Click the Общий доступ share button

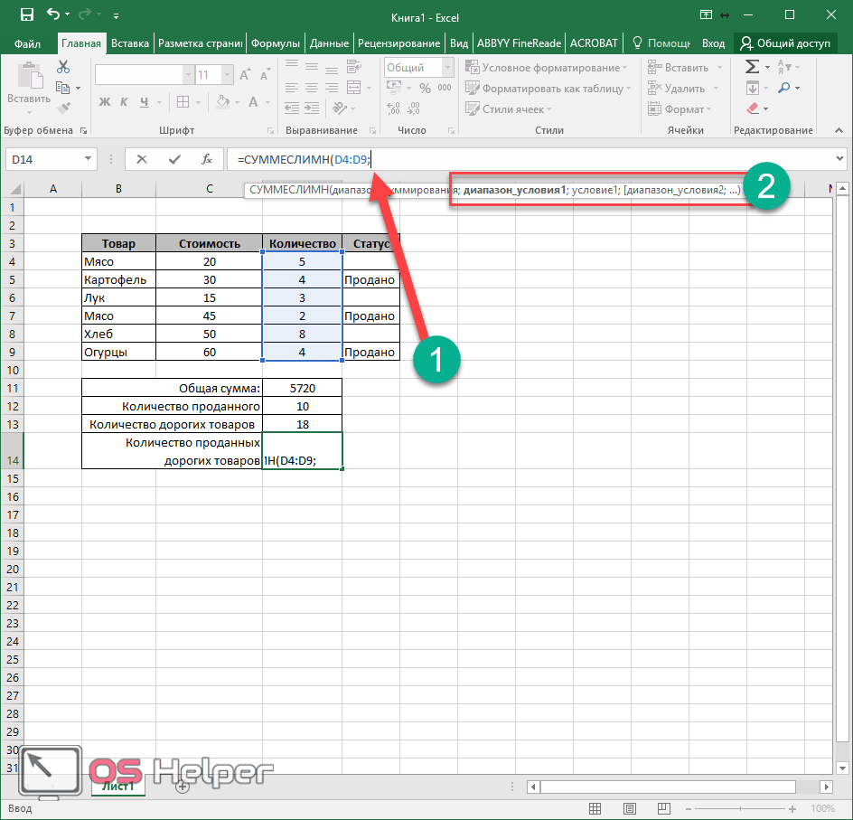[784, 43]
